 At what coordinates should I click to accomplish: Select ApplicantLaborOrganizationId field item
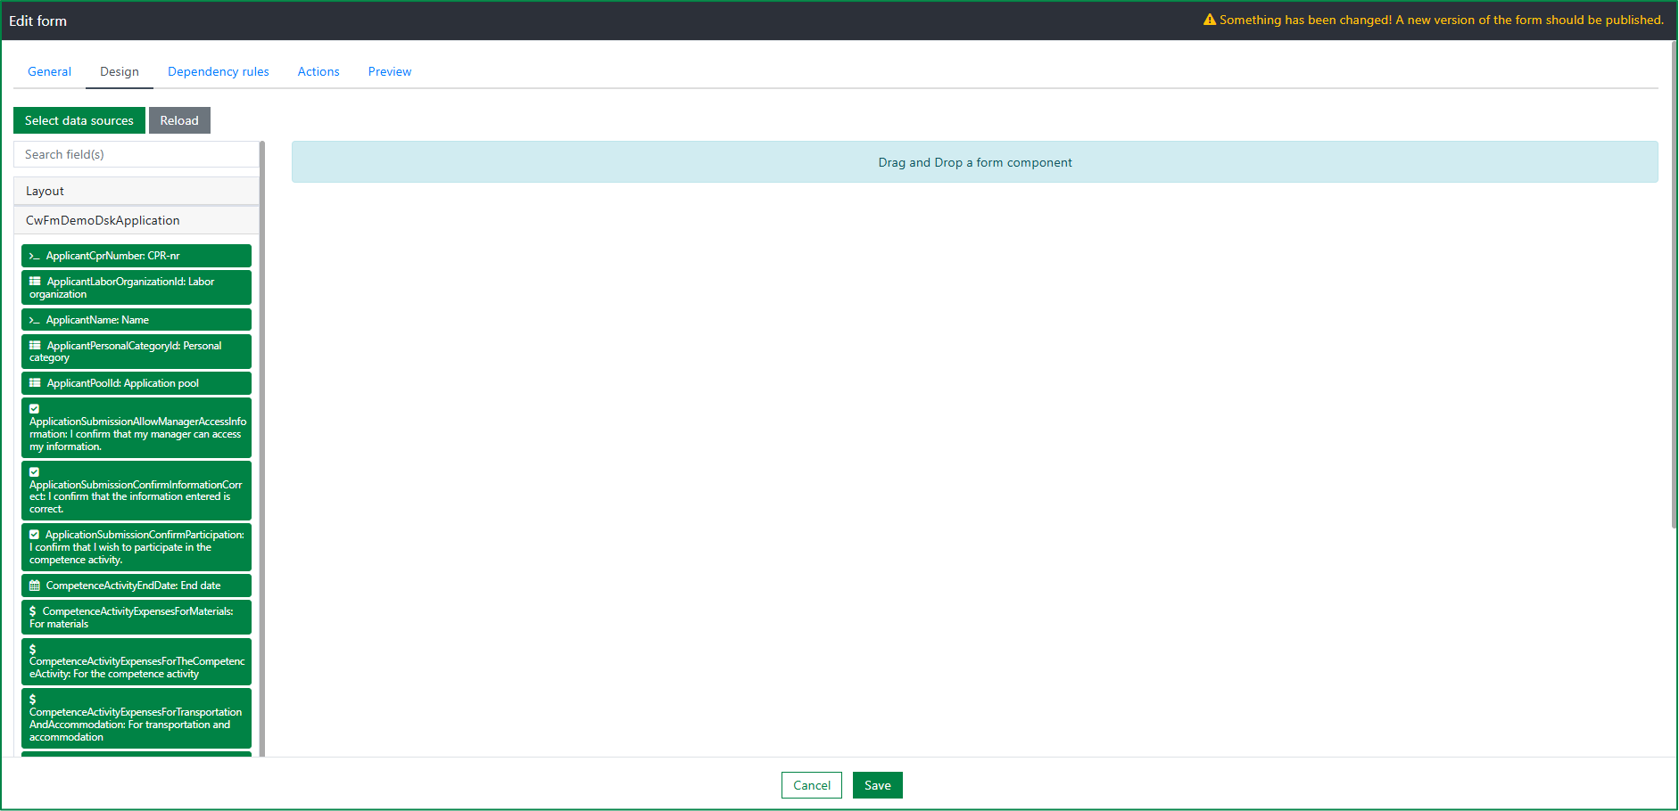[136, 288]
